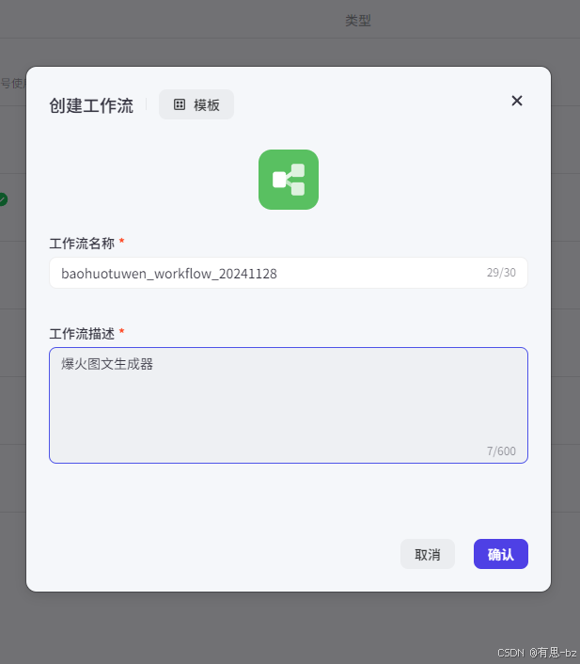This screenshot has height=664, width=580.
Task: Click the red asterisk next to 工作流名称
Action: click(x=122, y=241)
